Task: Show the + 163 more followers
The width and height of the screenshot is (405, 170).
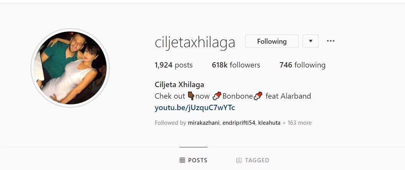Action: [x=297, y=123]
